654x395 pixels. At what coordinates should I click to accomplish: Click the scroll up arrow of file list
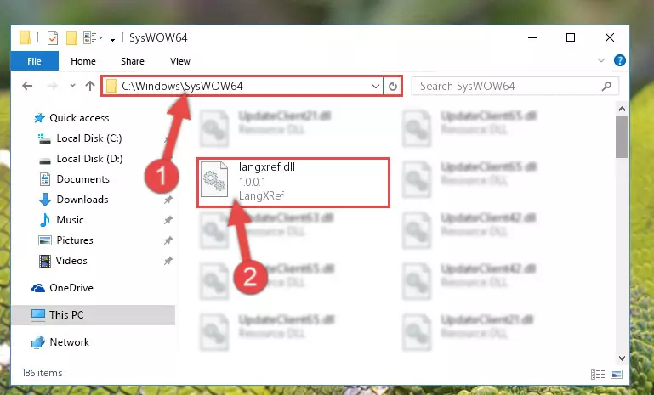click(x=622, y=110)
